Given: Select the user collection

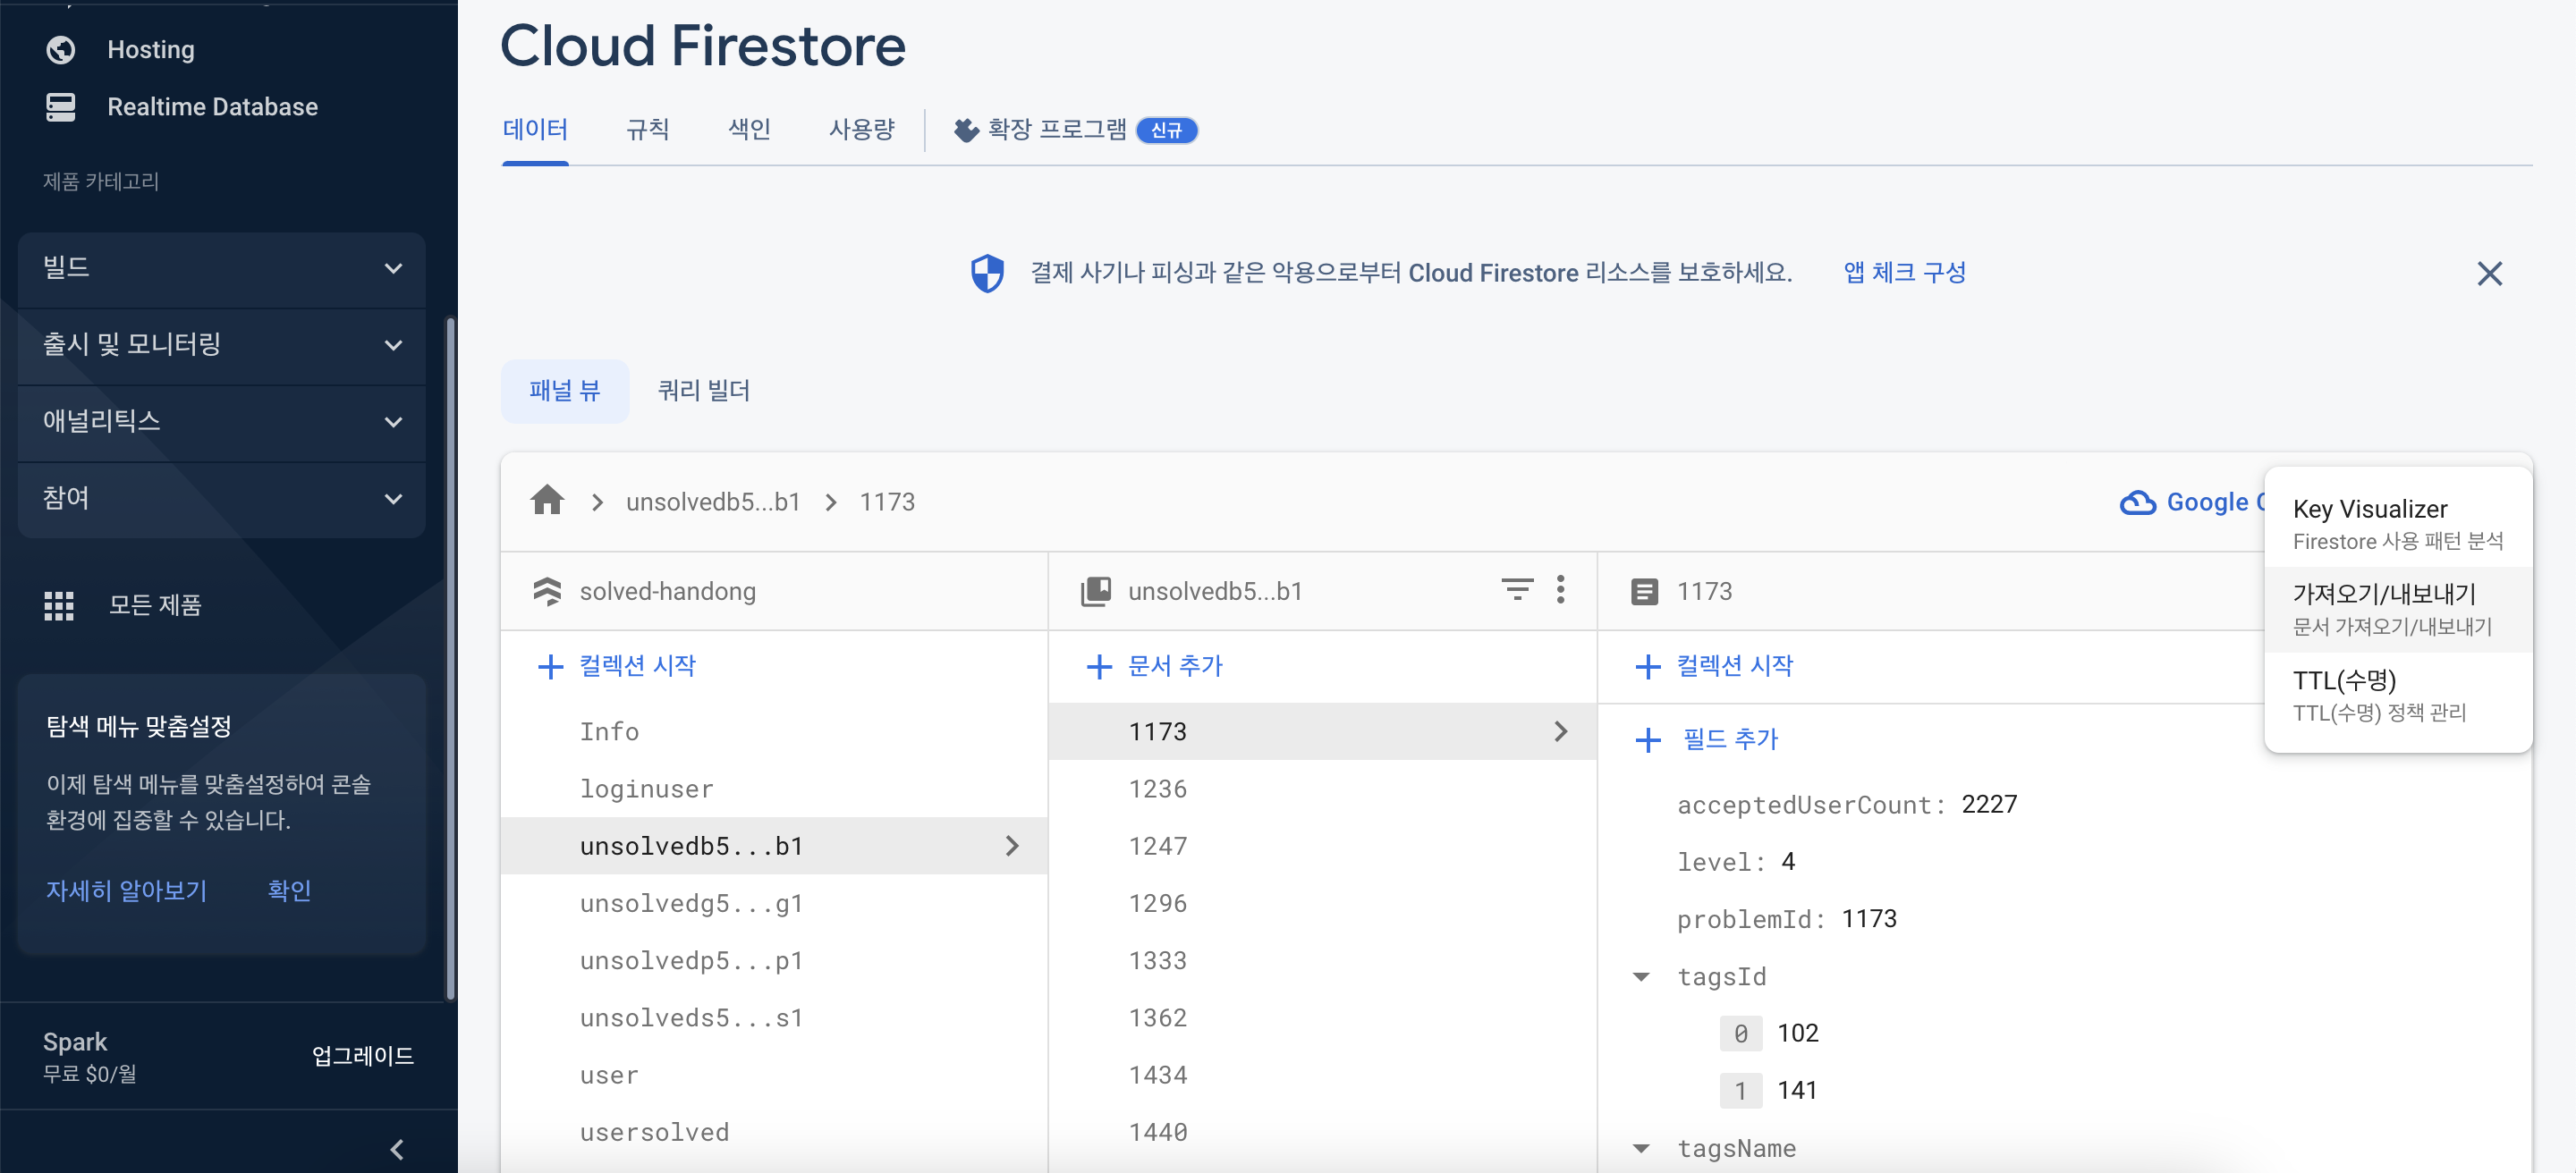Looking at the screenshot, I should coord(774,1075).
